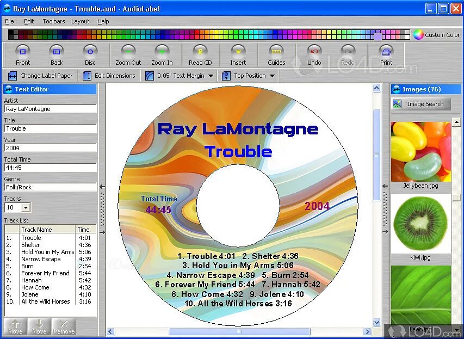Collapse Images panel using its left arrow
The image size is (464, 339).
tap(385, 186)
